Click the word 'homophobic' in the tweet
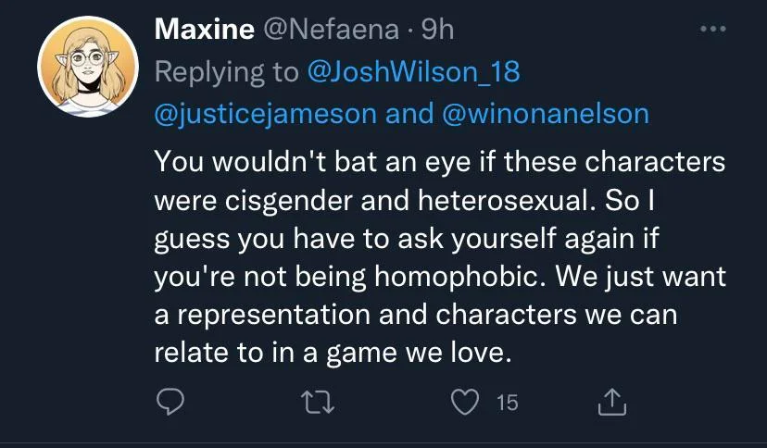The image size is (767, 448). [x=459, y=277]
